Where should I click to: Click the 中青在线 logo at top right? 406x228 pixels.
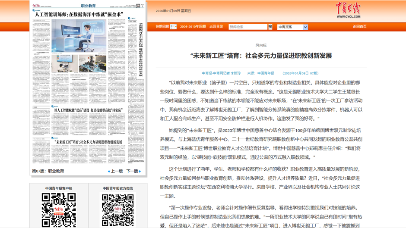(x=348, y=10)
